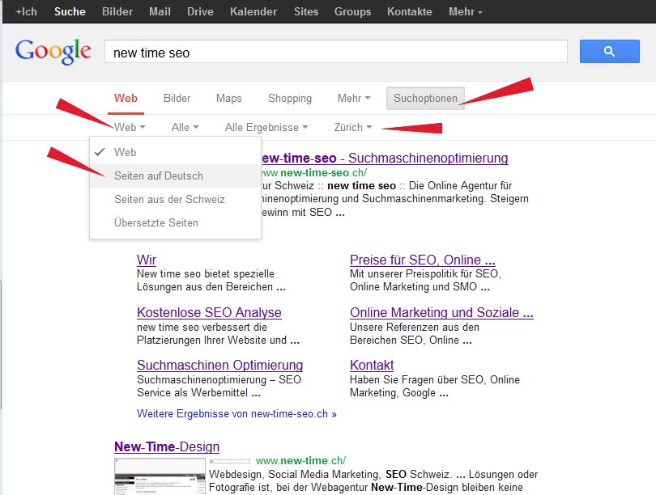Click snippet 'Unsere Referenzen aus den'
The width and height of the screenshot is (656, 495).
pyautogui.click(x=414, y=327)
